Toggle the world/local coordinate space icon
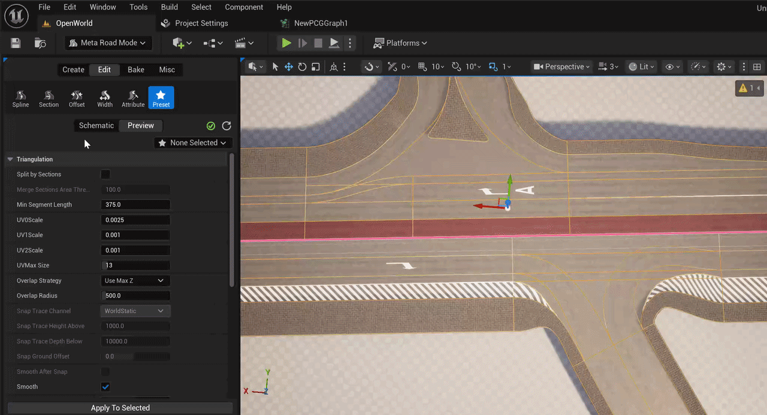The image size is (767, 415). [334, 67]
